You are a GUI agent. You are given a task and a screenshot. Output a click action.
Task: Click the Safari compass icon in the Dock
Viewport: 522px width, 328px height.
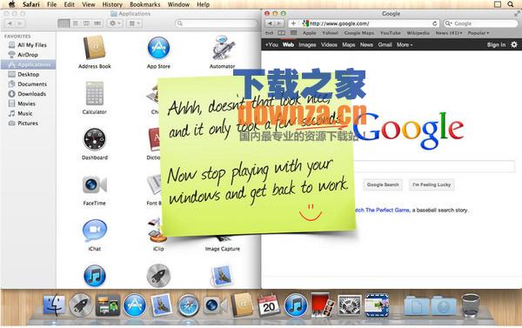pos(188,305)
